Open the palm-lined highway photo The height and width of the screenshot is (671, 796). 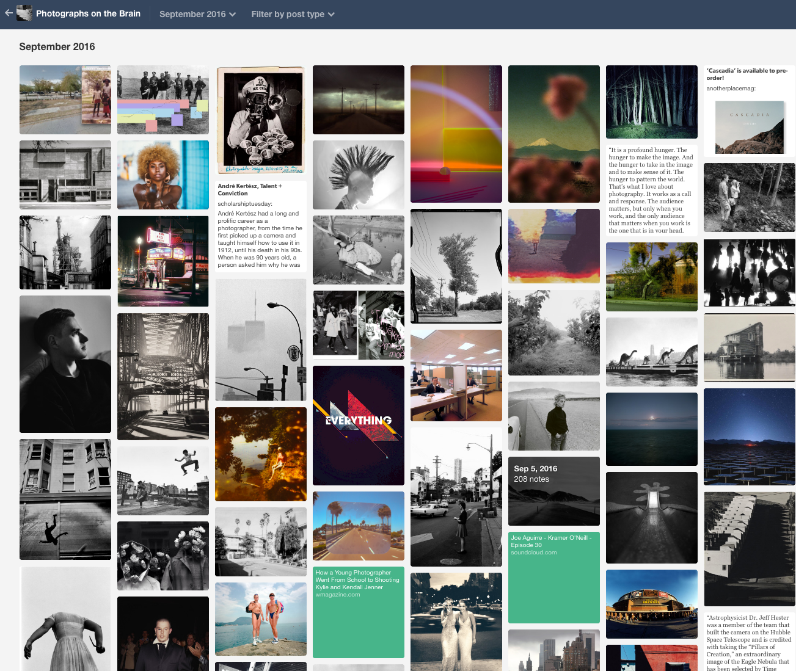tap(359, 526)
